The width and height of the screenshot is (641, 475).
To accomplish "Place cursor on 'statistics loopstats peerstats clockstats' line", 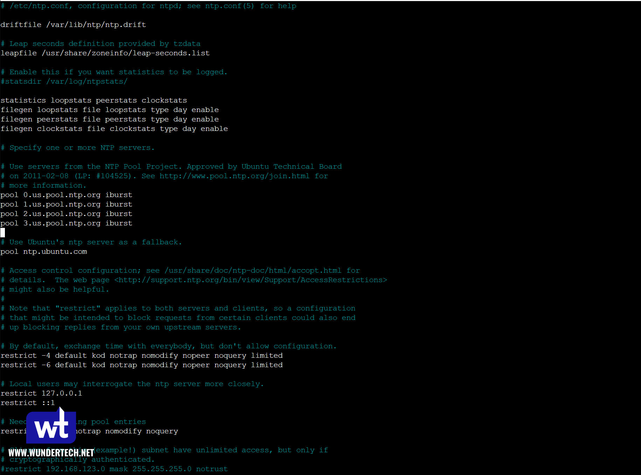I will [x=94, y=100].
